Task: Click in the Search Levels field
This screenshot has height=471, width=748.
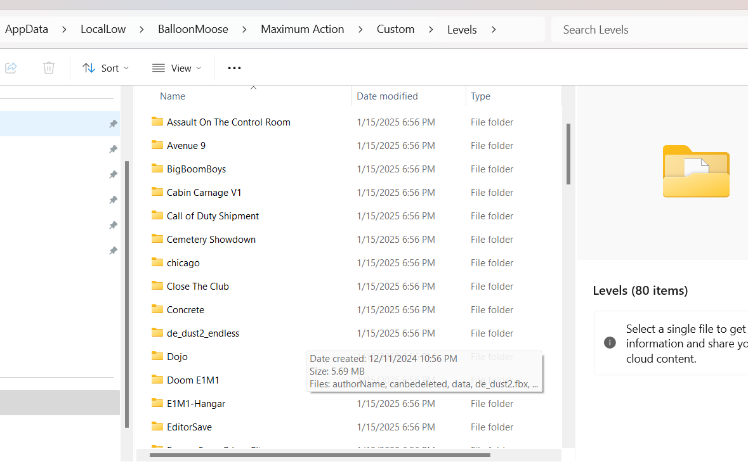Action: [x=647, y=30]
